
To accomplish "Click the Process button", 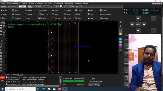I will [22, 6].
